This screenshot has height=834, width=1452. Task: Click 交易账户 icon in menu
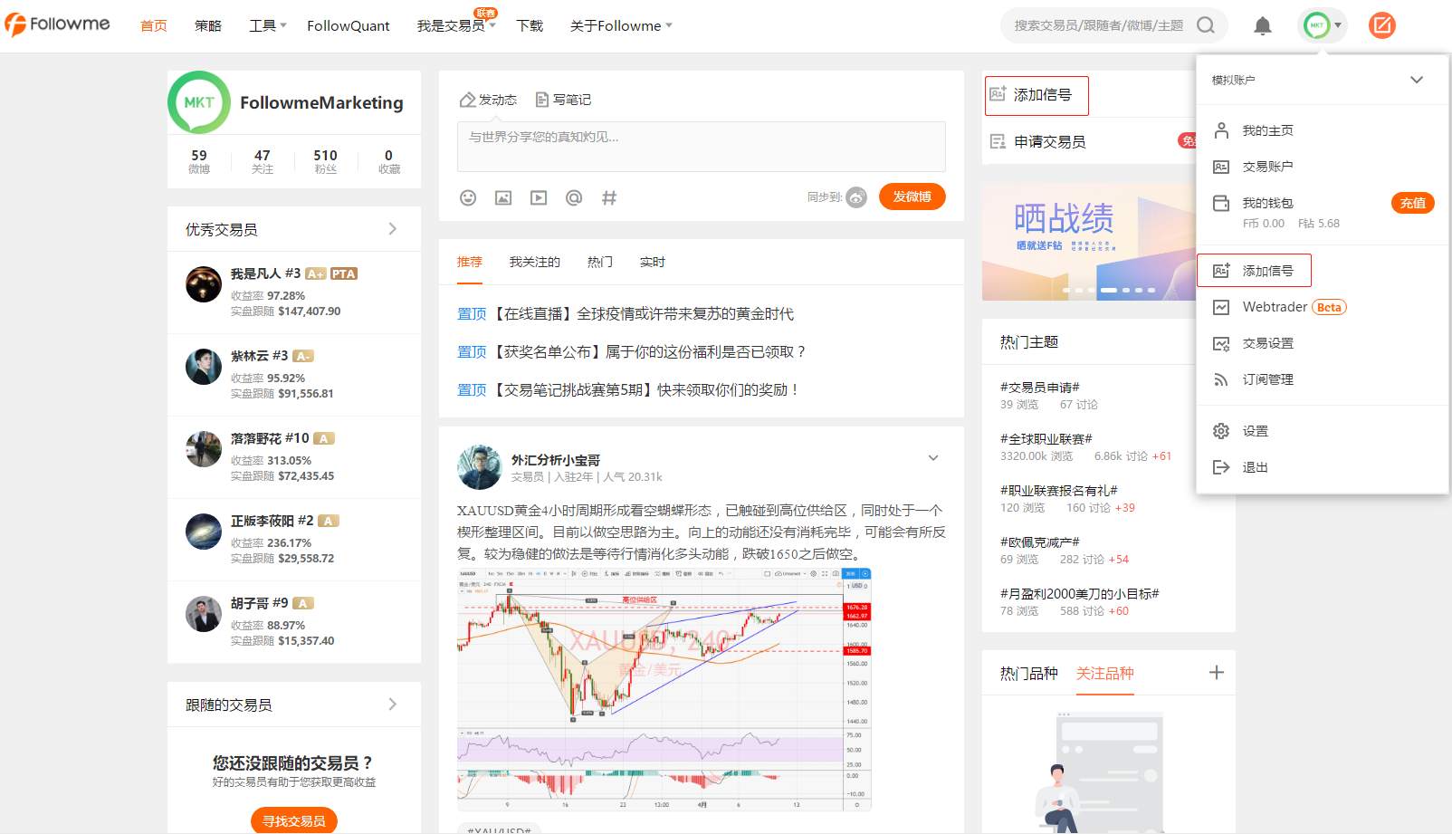pos(1221,167)
